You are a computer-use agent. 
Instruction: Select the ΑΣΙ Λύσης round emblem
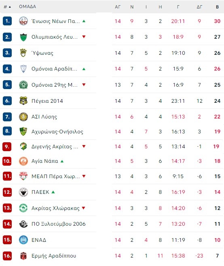coord(23,117)
